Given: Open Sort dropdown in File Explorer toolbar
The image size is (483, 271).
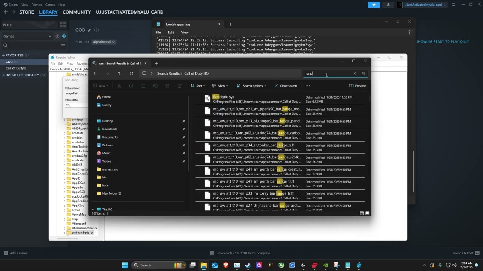Looking at the screenshot, I should click(x=198, y=86).
